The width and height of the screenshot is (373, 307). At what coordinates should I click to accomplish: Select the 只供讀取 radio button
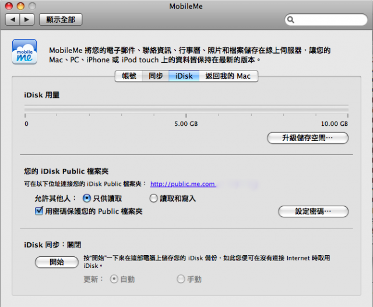(87, 198)
